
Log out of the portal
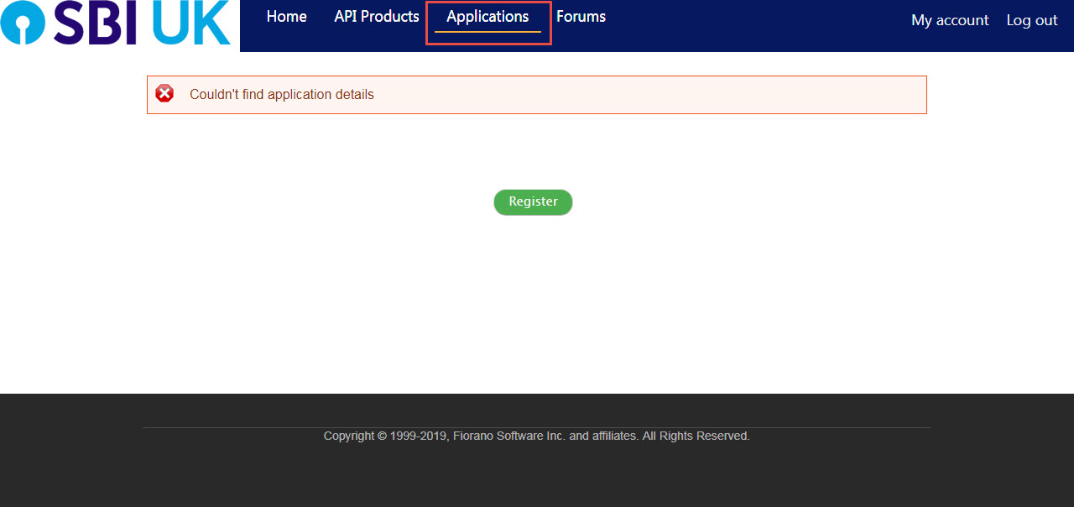[1032, 20]
